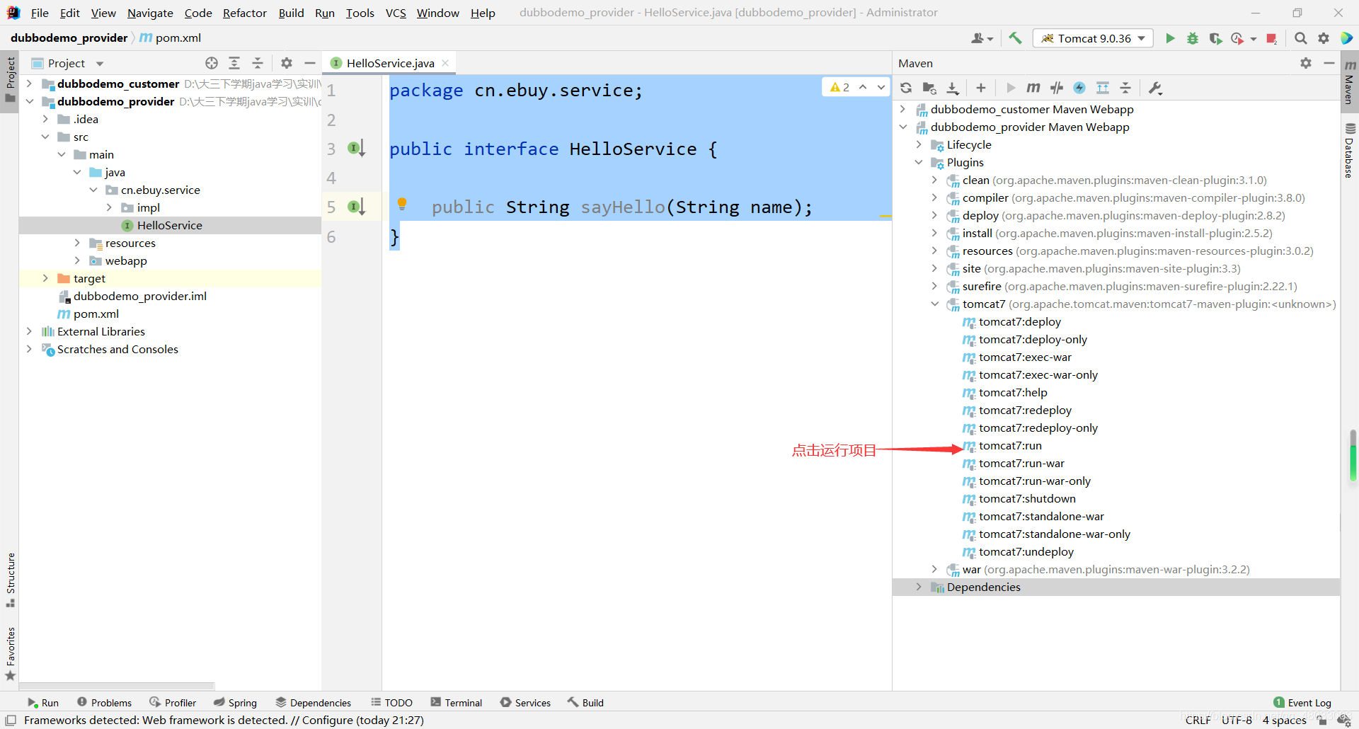Viewport: 1359px width, 729px height.
Task: Add a Maven project with plus icon
Action: (x=980, y=88)
